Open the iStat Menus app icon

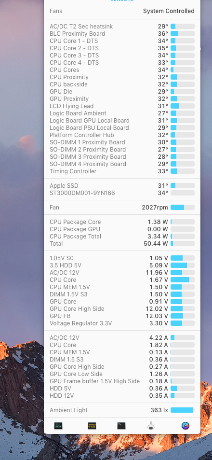(185, 426)
